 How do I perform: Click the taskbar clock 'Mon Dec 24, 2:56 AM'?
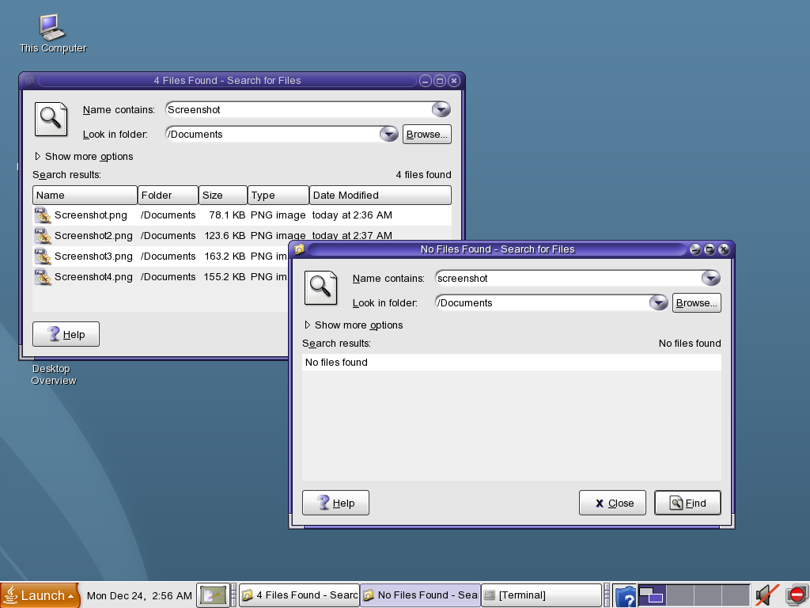point(139,595)
